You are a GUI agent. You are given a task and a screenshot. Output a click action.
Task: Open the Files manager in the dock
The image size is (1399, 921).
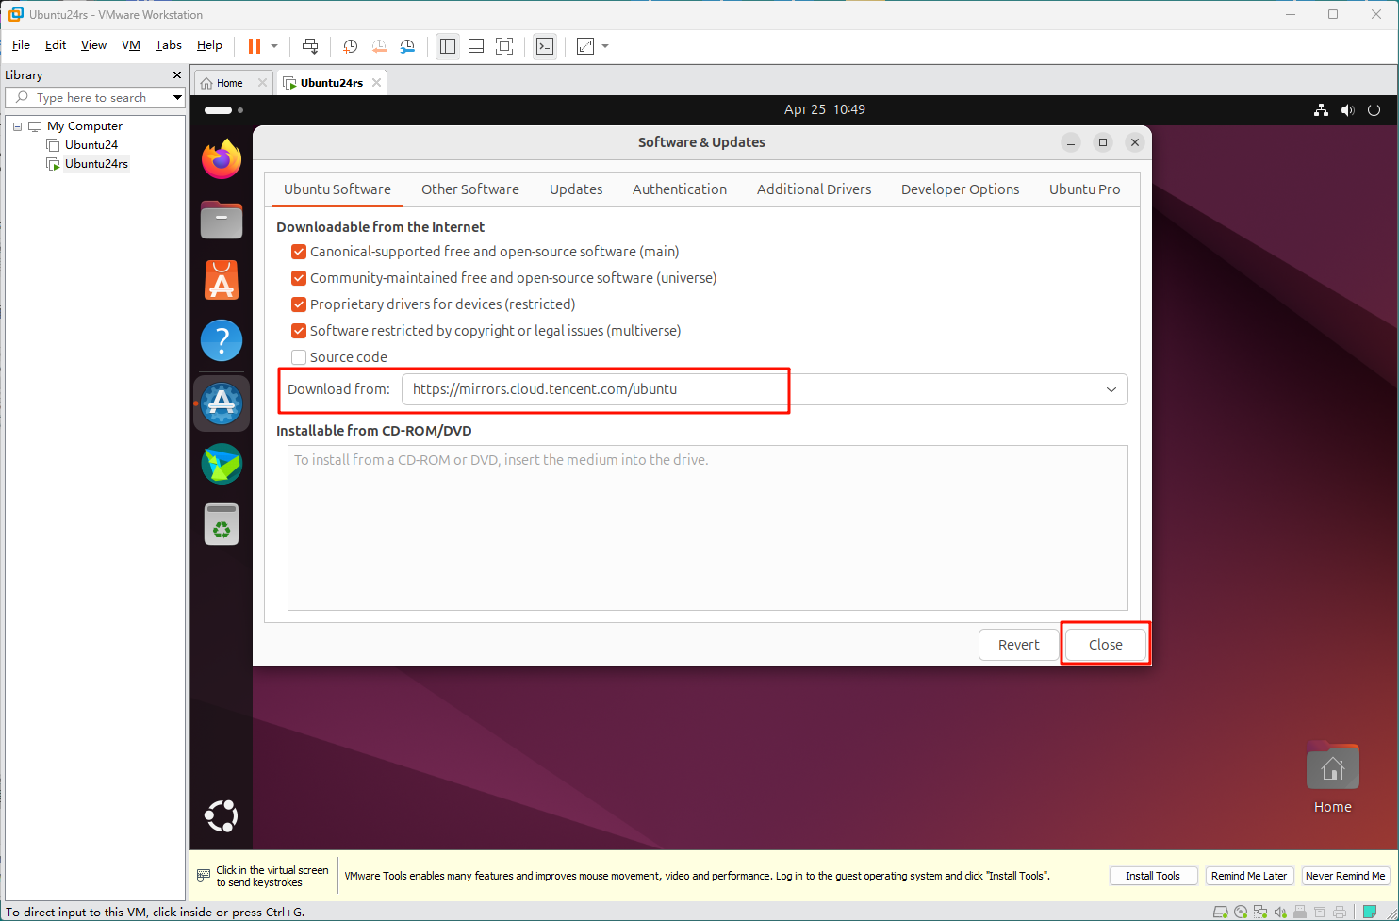(x=222, y=220)
